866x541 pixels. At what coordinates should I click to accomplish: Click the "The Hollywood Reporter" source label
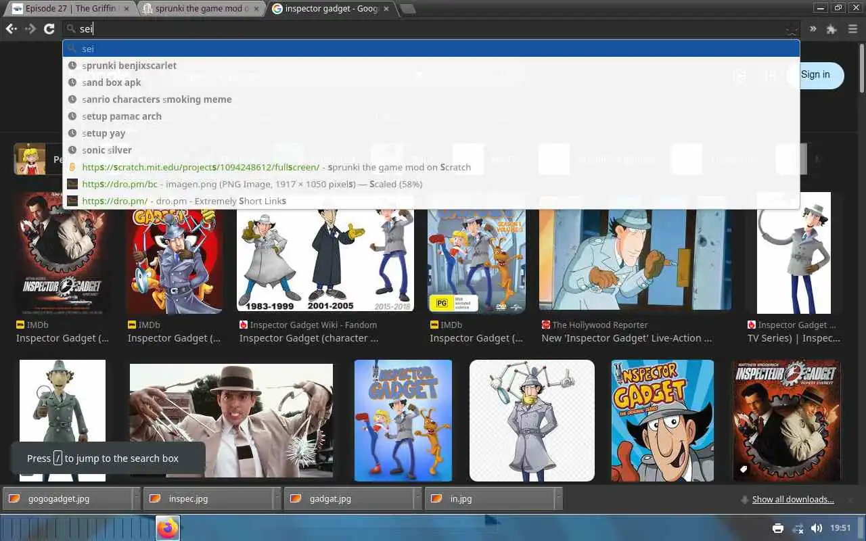[599, 325]
